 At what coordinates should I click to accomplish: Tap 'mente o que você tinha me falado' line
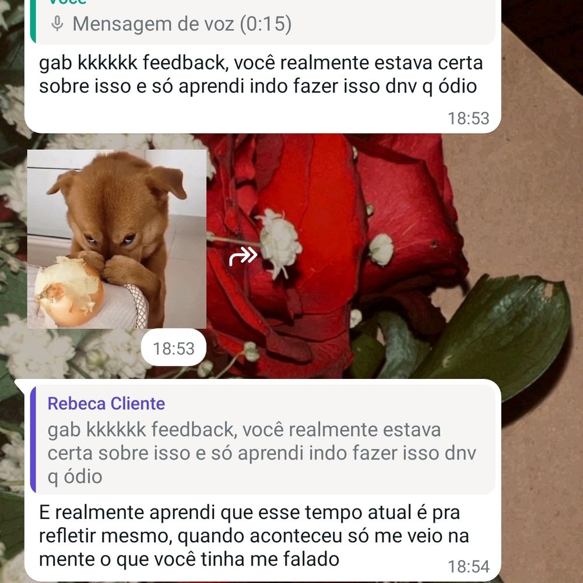click(189, 559)
